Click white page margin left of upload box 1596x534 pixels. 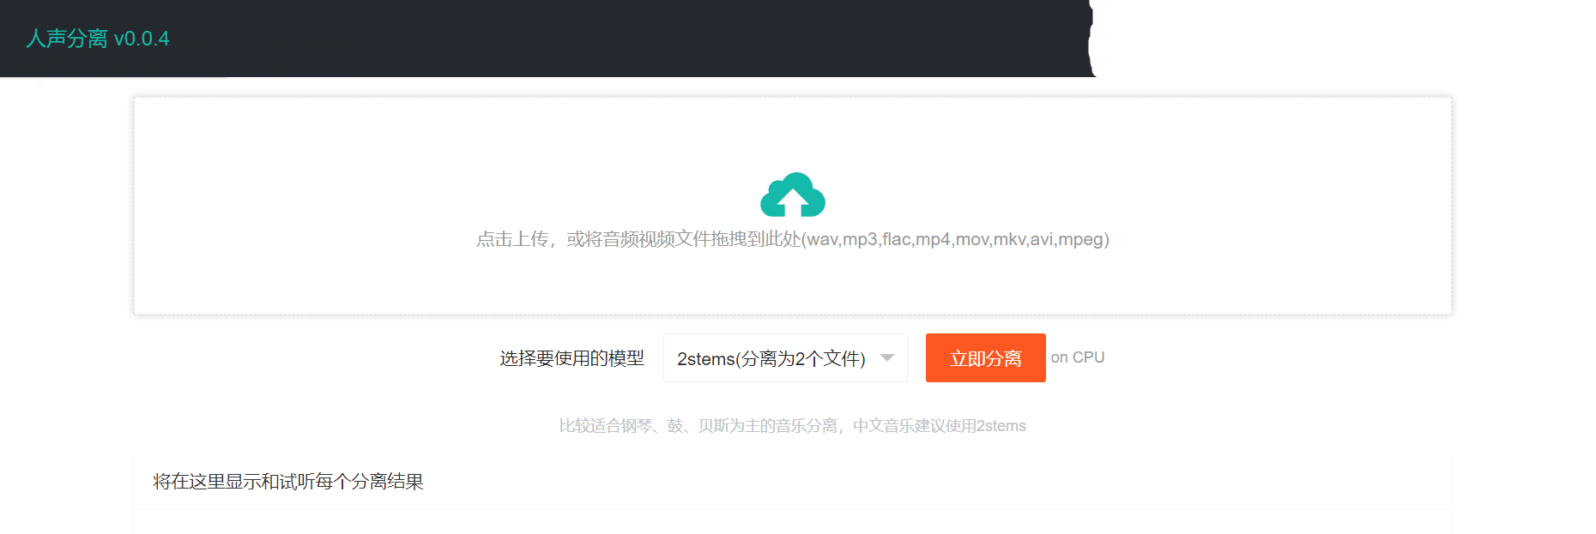tap(64, 257)
